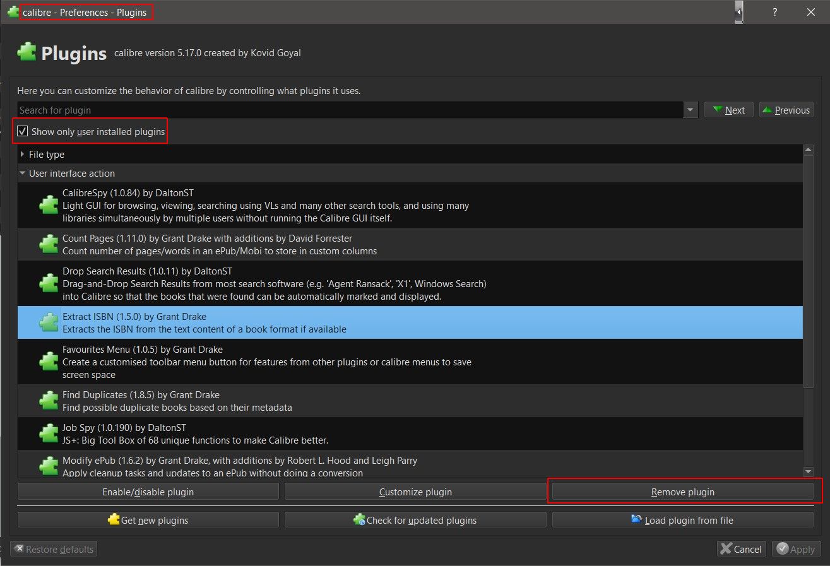Click Get new plugins button
This screenshot has height=566, width=830.
(148, 520)
